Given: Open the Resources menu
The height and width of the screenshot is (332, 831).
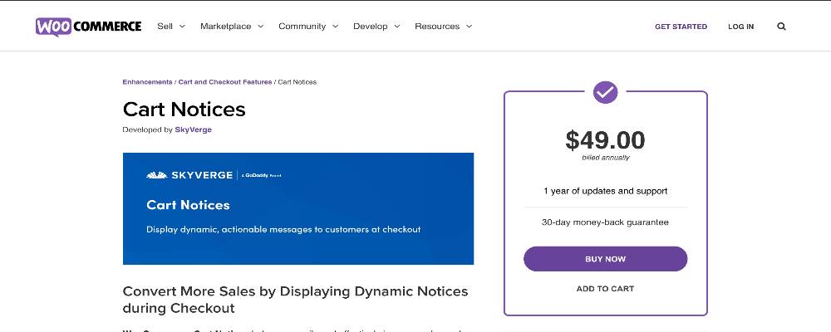Looking at the screenshot, I should [x=443, y=27].
